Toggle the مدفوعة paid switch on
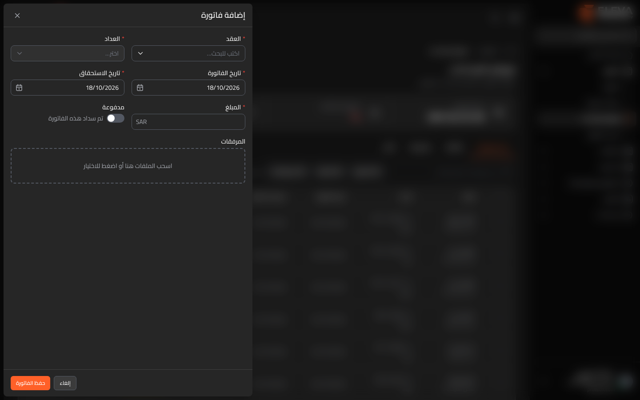 click(116, 118)
